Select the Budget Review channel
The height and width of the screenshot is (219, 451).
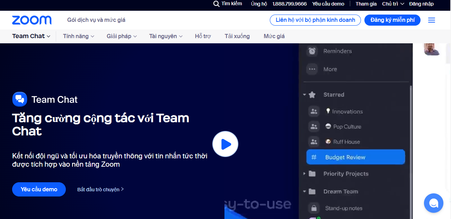356,157
